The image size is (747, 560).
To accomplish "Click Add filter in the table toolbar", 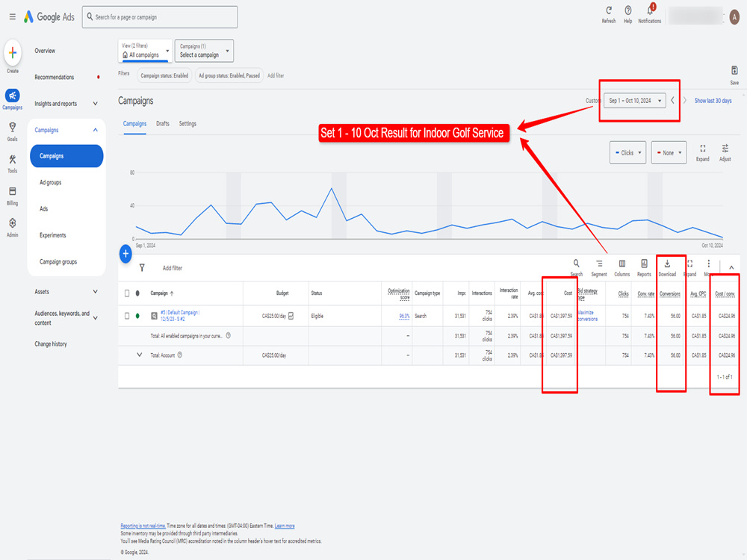I will point(173,268).
